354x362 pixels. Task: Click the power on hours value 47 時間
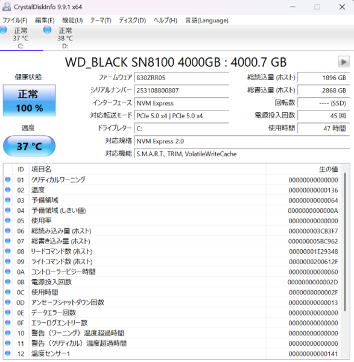[x=323, y=129]
